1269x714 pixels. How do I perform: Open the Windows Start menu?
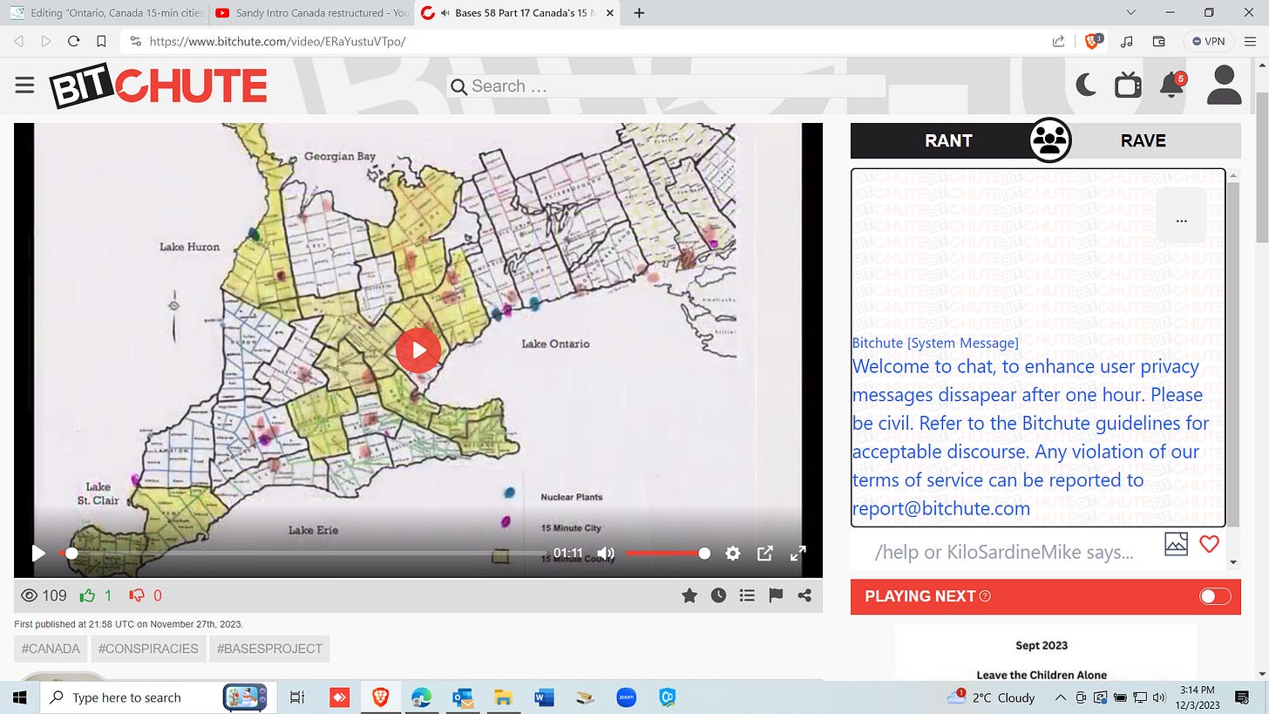pos(19,697)
